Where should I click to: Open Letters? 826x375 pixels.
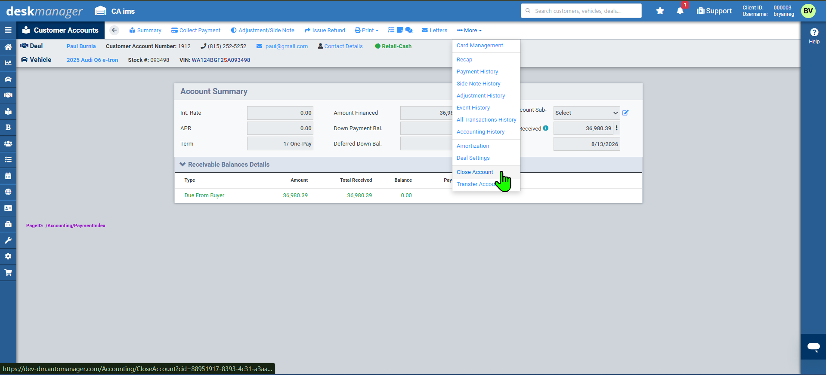pyautogui.click(x=434, y=30)
